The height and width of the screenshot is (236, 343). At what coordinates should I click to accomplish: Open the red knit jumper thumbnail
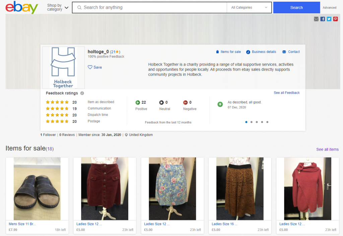(307, 189)
